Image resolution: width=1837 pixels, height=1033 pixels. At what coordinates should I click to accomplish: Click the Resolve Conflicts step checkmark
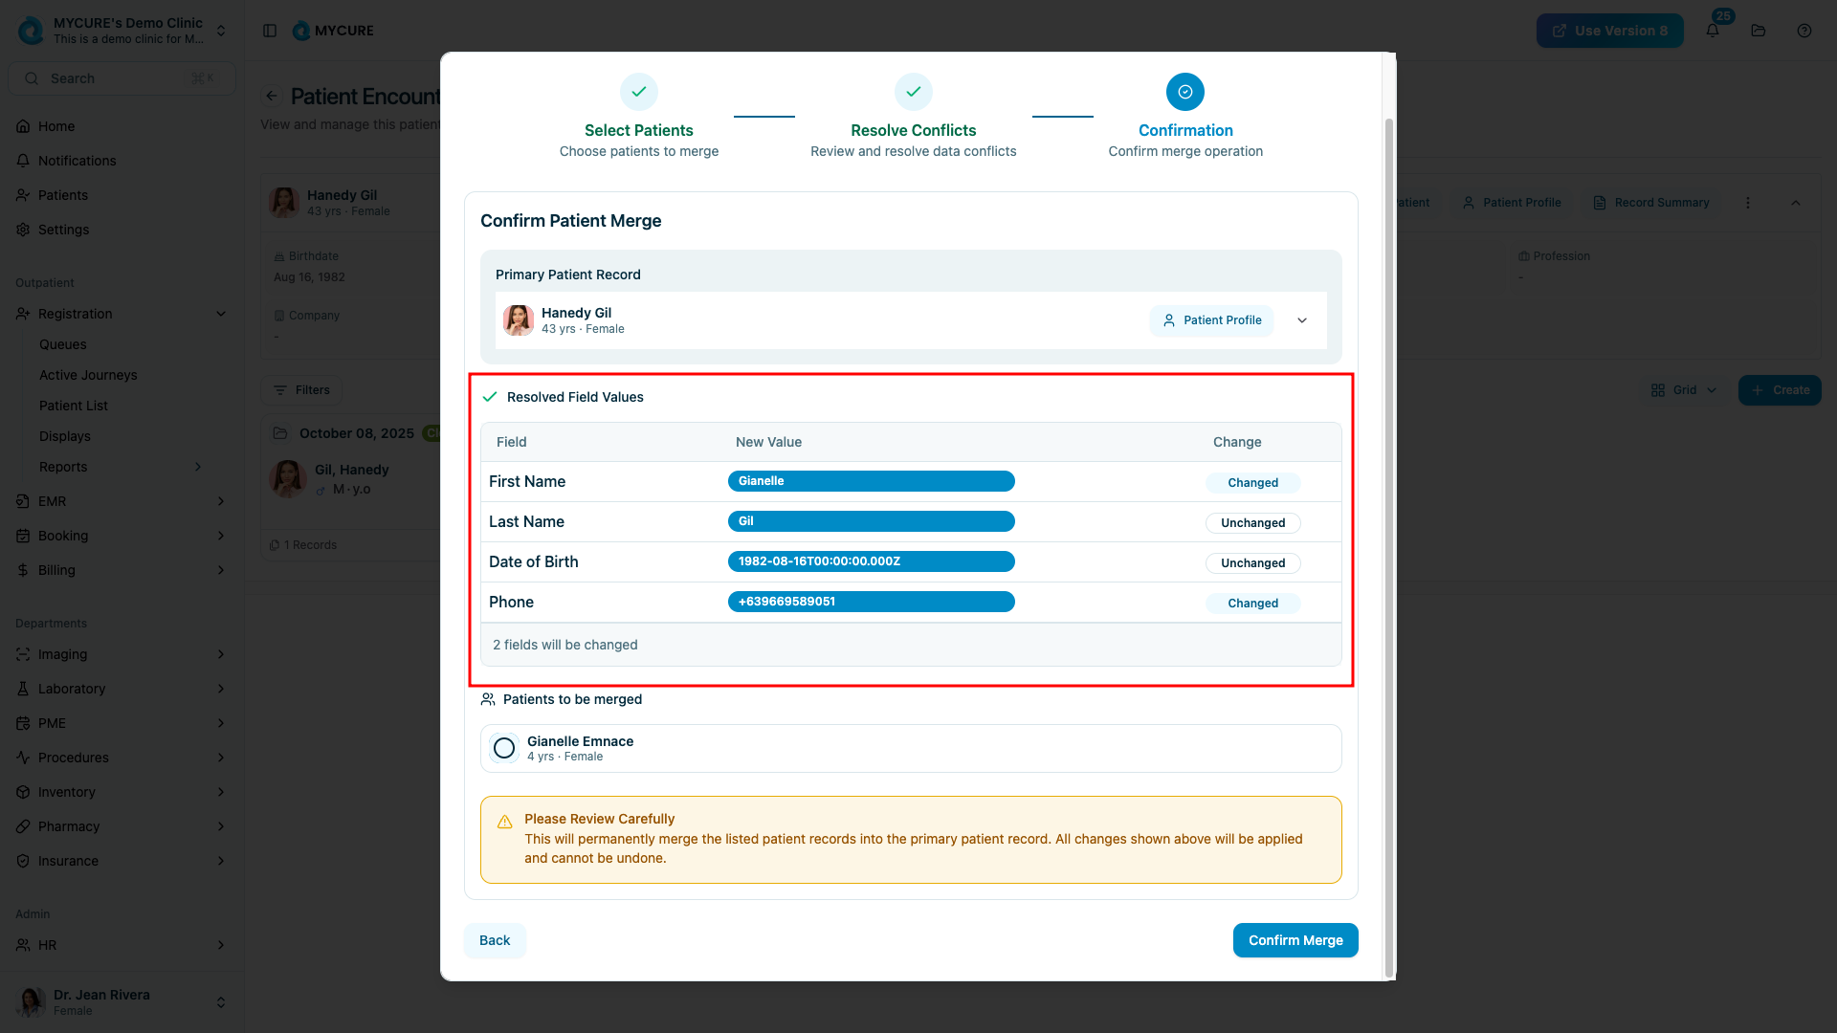click(x=913, y=92)
